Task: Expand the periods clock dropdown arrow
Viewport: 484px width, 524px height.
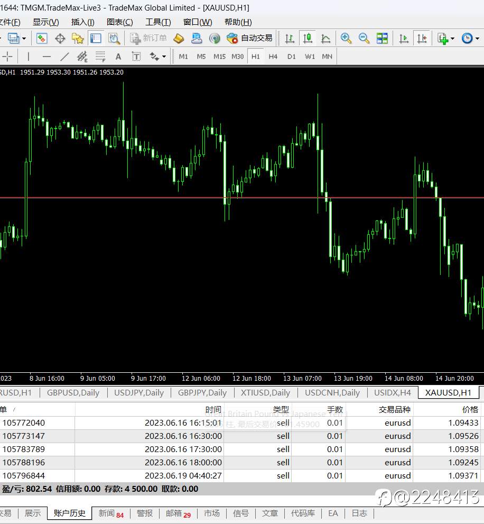Action: pyautogui.click(x=477, y=39)
